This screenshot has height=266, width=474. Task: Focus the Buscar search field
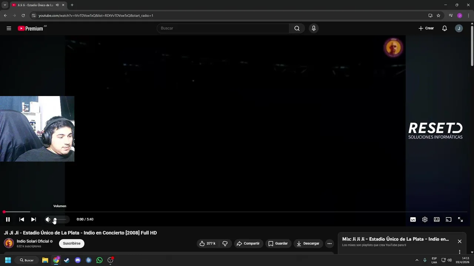(223, 28)
